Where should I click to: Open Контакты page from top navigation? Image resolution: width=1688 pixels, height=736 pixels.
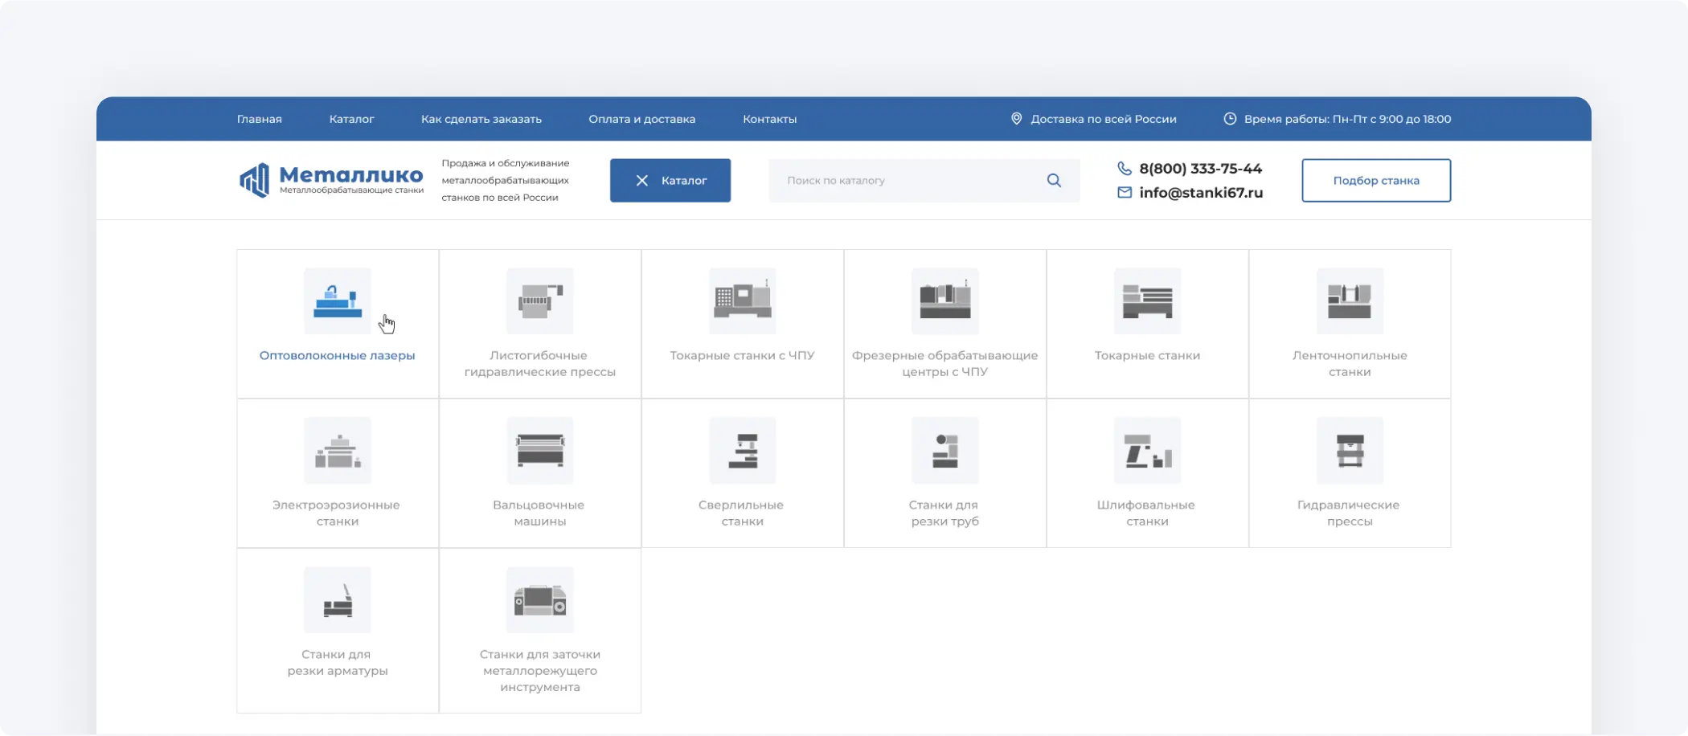coord(769,119)
